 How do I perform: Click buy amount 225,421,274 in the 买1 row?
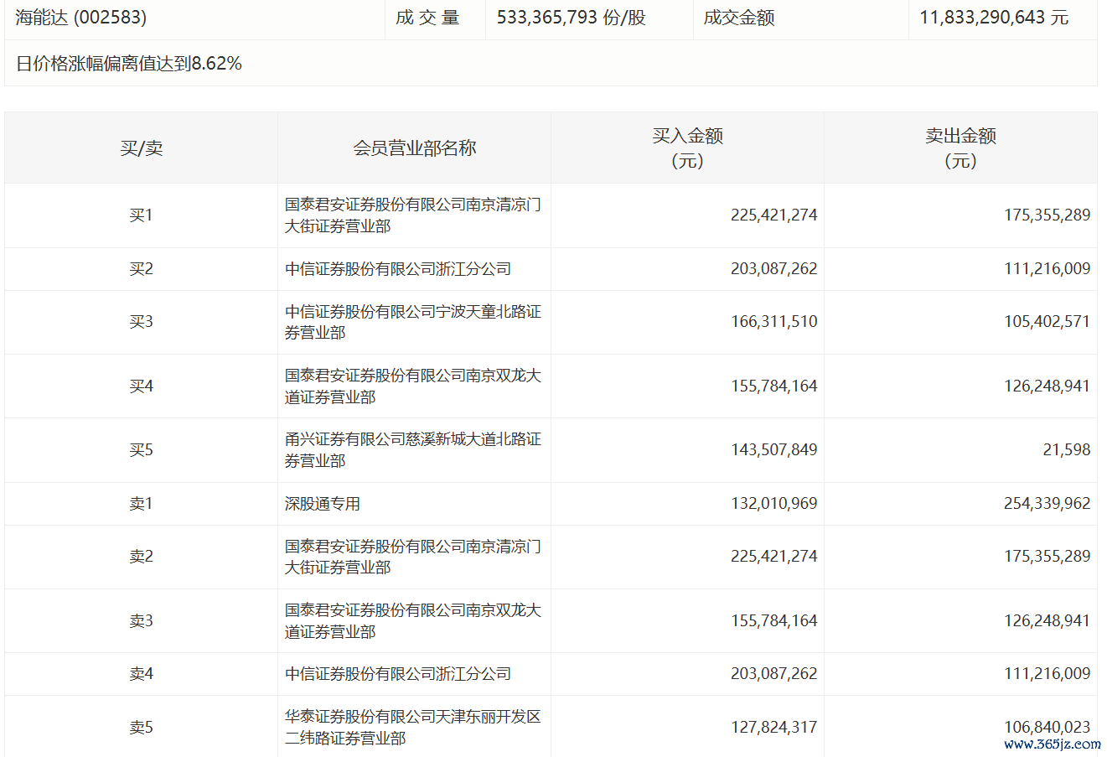tap(774, 215)
